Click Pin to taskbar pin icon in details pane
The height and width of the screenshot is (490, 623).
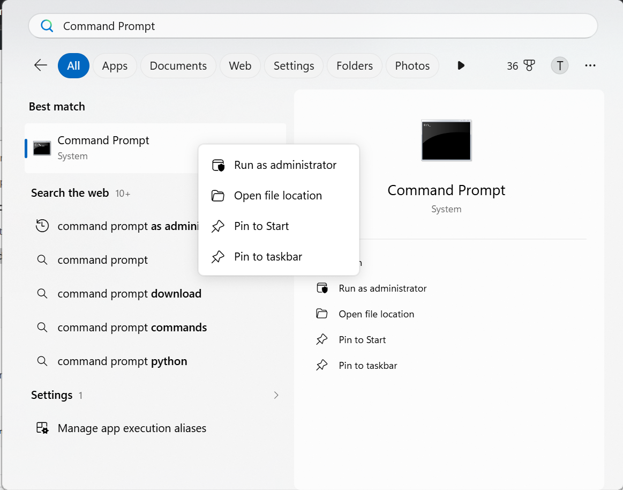point(322,365)
